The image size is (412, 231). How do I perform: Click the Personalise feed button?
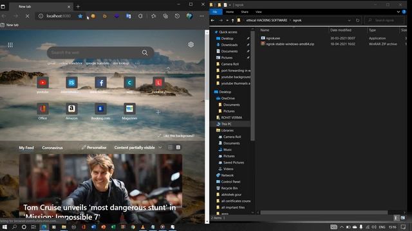[x=94, y=148]
